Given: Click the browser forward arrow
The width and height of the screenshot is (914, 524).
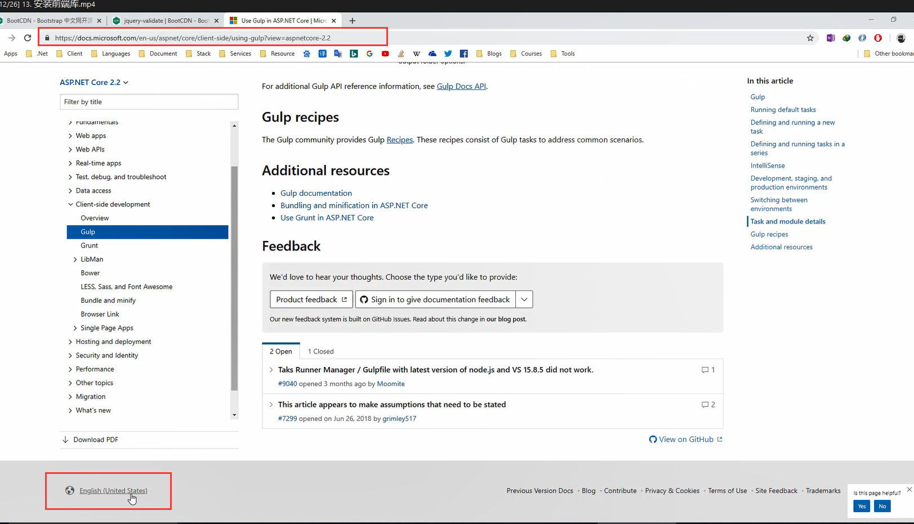Looking at the screenshot, I should (x=11, y=38).
